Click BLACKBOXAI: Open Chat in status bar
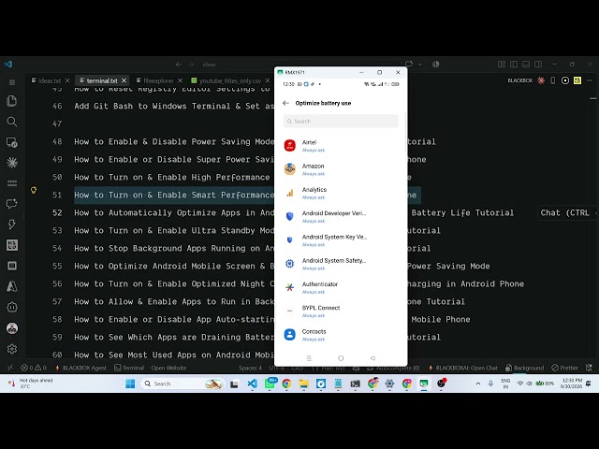 pos(463,368)
